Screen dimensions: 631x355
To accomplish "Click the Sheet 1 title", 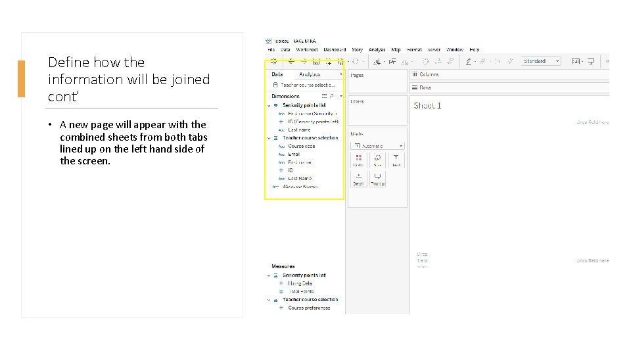I will click(427, 105).
